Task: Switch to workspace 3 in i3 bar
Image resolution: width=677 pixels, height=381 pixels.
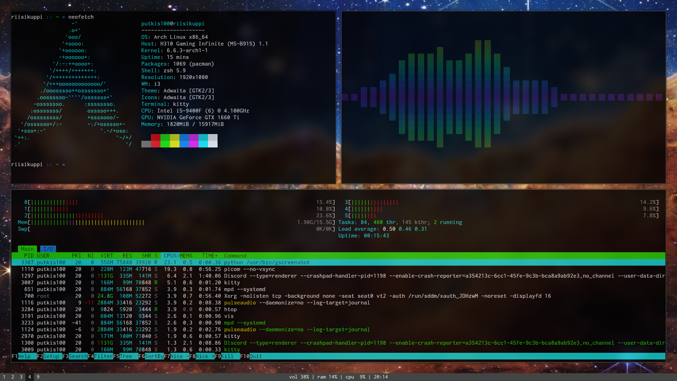Action: tap(21, 377)
